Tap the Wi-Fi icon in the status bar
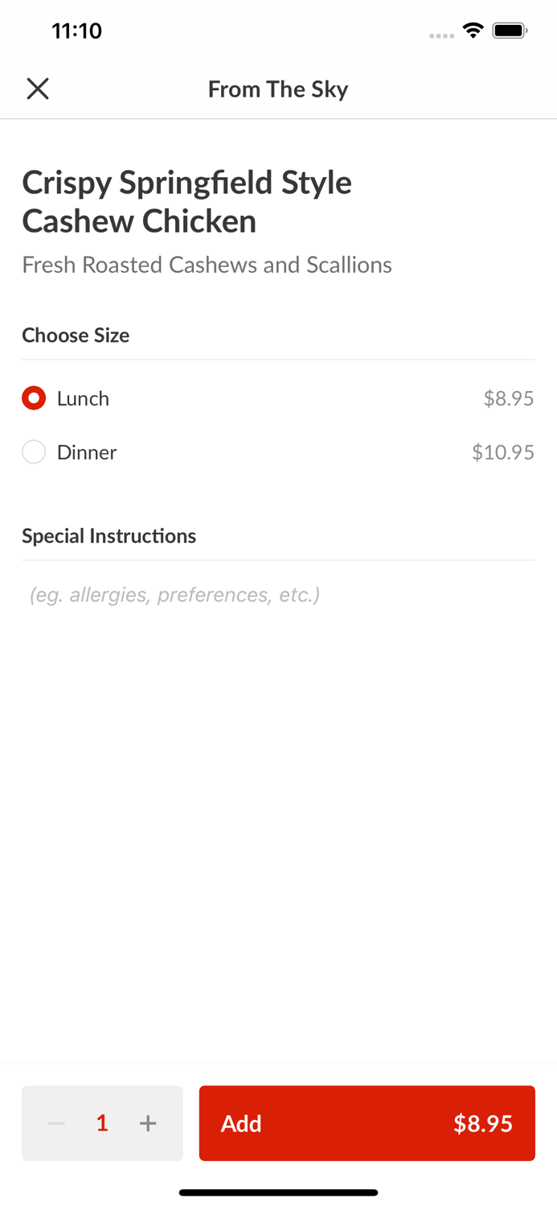Viewport: 557px width, 1207px height. (x=473, y=30)
